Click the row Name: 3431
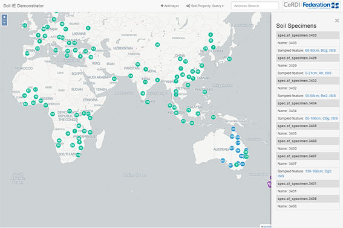Image resolution: width=343 pixels, height=228 pixels. point(308,191)
